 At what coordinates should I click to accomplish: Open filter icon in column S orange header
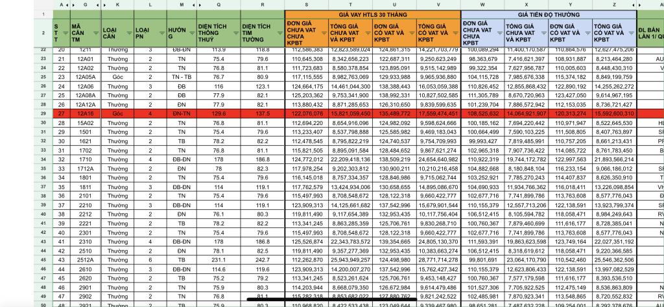click(x=324, y=33)
